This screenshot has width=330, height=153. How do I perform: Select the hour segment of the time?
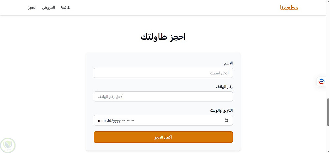(124, 120)
